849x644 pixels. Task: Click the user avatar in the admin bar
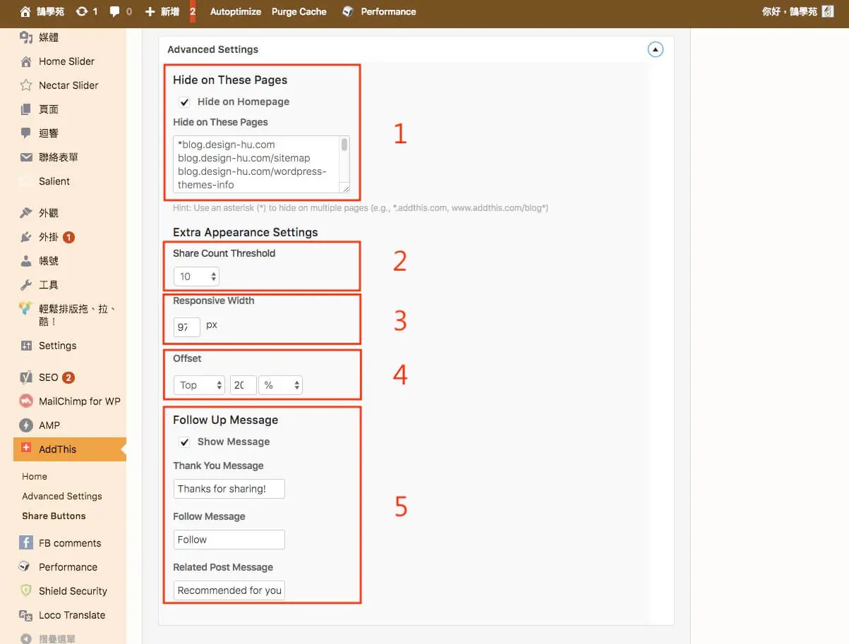828,11
